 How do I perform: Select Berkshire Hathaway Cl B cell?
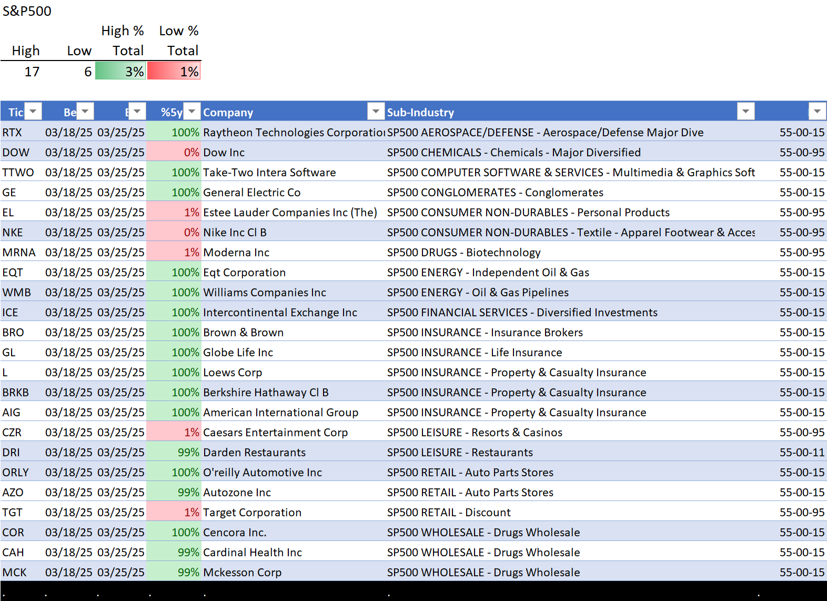coord(293,392)
